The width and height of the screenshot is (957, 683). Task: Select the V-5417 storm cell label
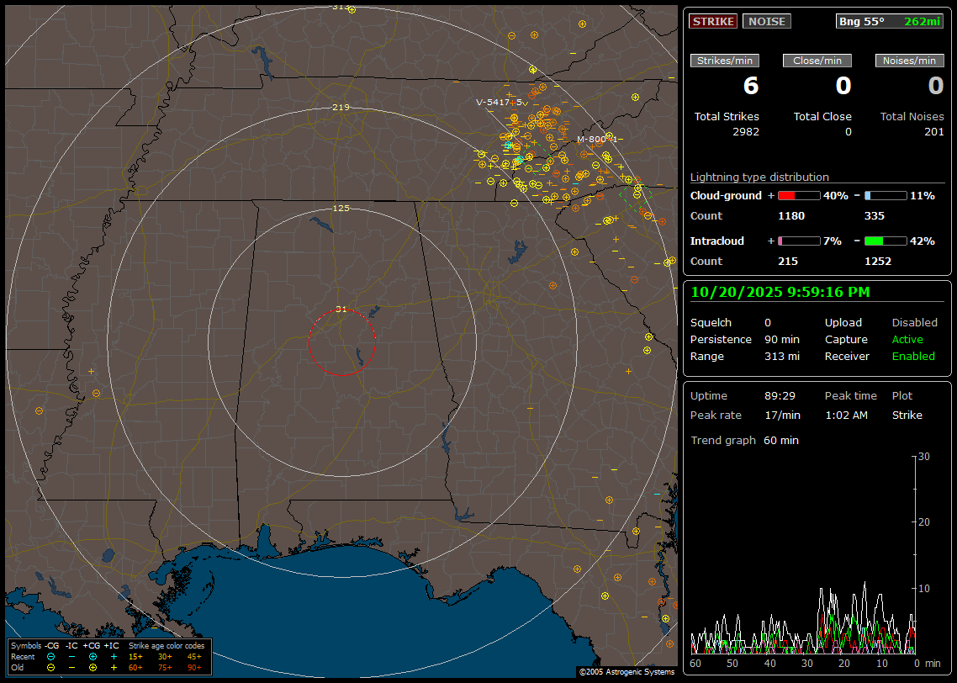(493, 102)
